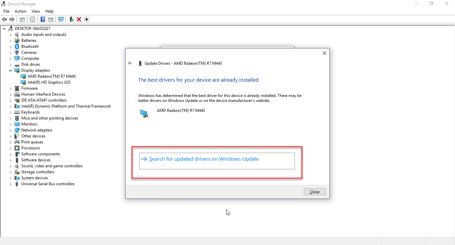The height and width of the screenshot is (245, 455).
Task: Collapse the Display adapters category
Action: tap(10, 70)
